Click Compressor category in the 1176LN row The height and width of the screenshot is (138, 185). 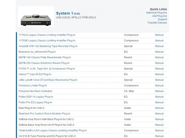(131, 35)
